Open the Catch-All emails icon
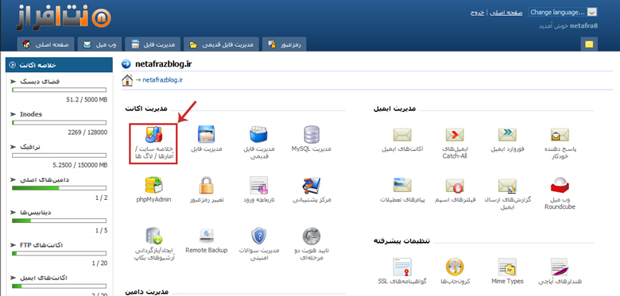Image resolution: width=620 pixels, height=296 pixels. pos(455,135)
